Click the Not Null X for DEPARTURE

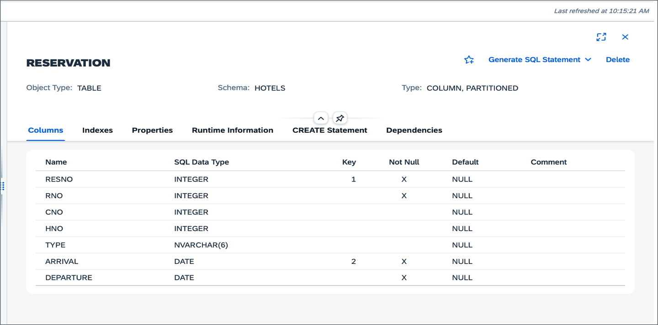pyautogui.click(x=404, y=278)
